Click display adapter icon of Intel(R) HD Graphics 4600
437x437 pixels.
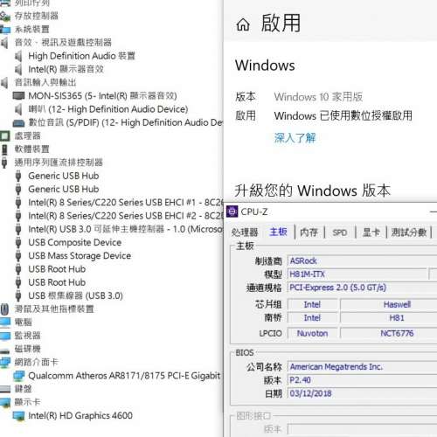click(x=19, y=416)
